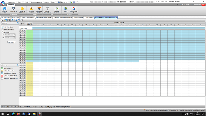Open the Опрос menu
Viewport: 206px width, 116px height.
coord(20,2)
